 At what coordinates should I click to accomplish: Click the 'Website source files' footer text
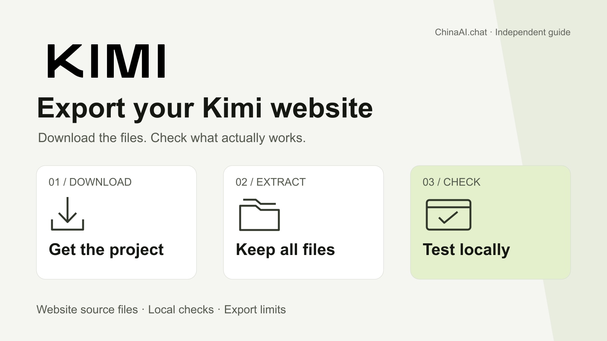point(87,310)
